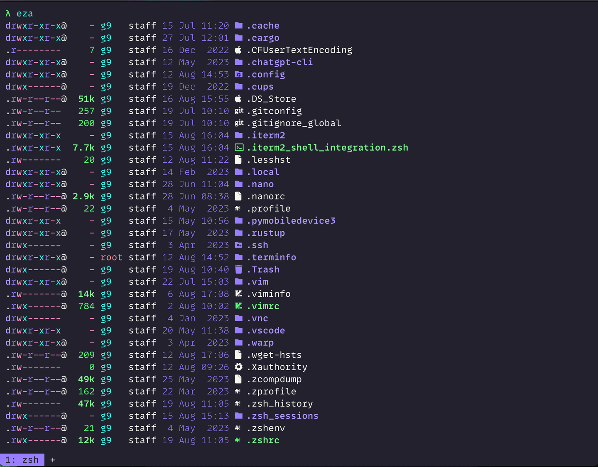Viewport: 598px width, 467px height.
Task: Click the Apple icon next to .CFUserTextEncoding
Action: [238, 50]
